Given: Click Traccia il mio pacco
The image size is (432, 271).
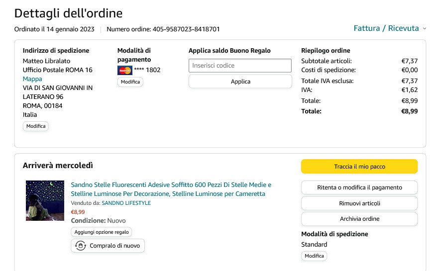Looking at the screenshot, I should pos(359,167).
